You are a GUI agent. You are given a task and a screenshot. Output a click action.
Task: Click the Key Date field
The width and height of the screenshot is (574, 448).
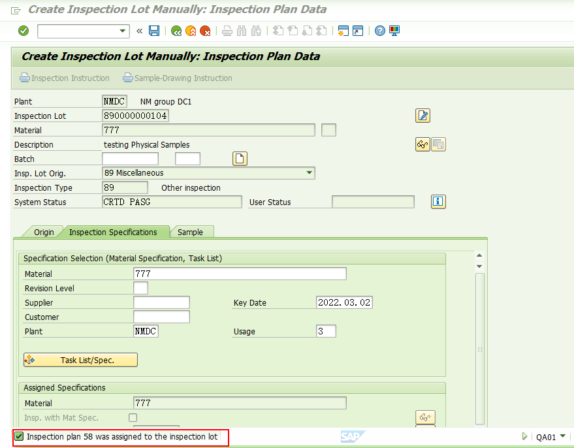(344, 302)
